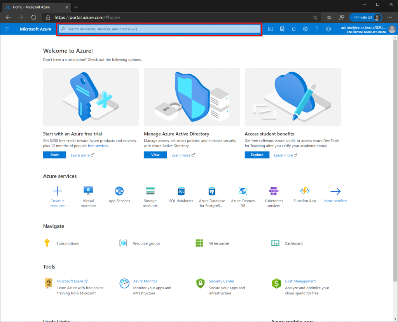Click the Create a resource plus icon
Viewport: 398px width, 322px height.
click(x=58, y=191)
